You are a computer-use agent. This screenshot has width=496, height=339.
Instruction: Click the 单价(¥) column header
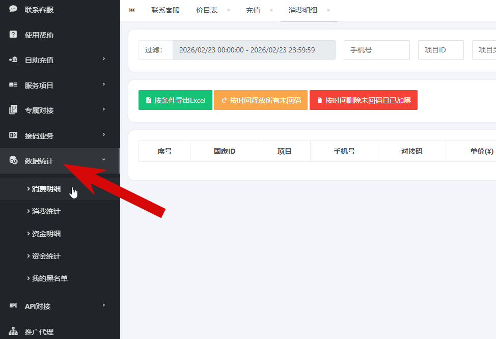click(x=482, y=151)
